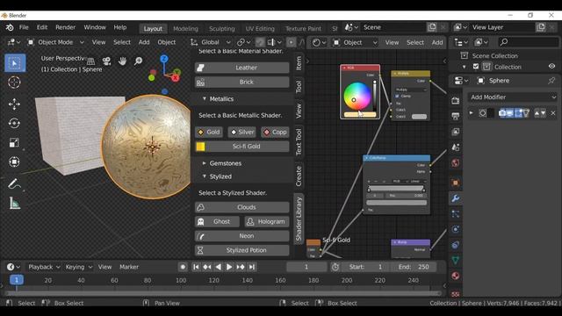The width and height of the screenshot is (562, 316).
Task: Open the Render properties tab icon
Action: [x=455, y=101]
